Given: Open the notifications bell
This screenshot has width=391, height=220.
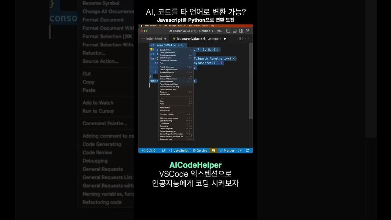Looking at the screenshot, I should (x=247, y=151).
